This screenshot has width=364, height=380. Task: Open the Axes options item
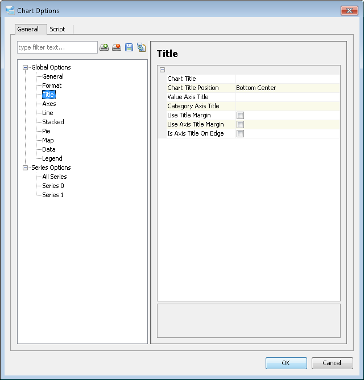(x=49, y=104)
